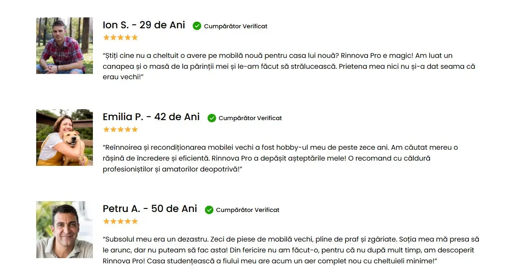This screenshot has height=279, width=519.
Task: Click the five-star rating under Ion S.
Action: tap(120, 37)
